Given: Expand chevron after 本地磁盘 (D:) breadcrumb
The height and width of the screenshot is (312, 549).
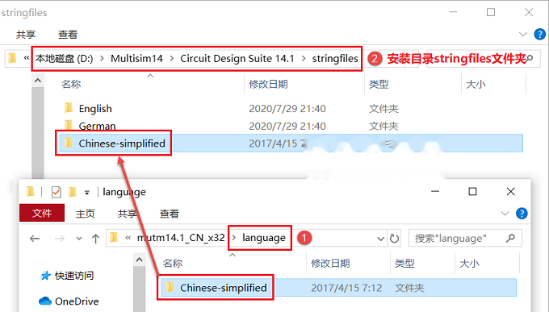Looking at the screenshot, I should pyautogui.click(x=102, y=58).
